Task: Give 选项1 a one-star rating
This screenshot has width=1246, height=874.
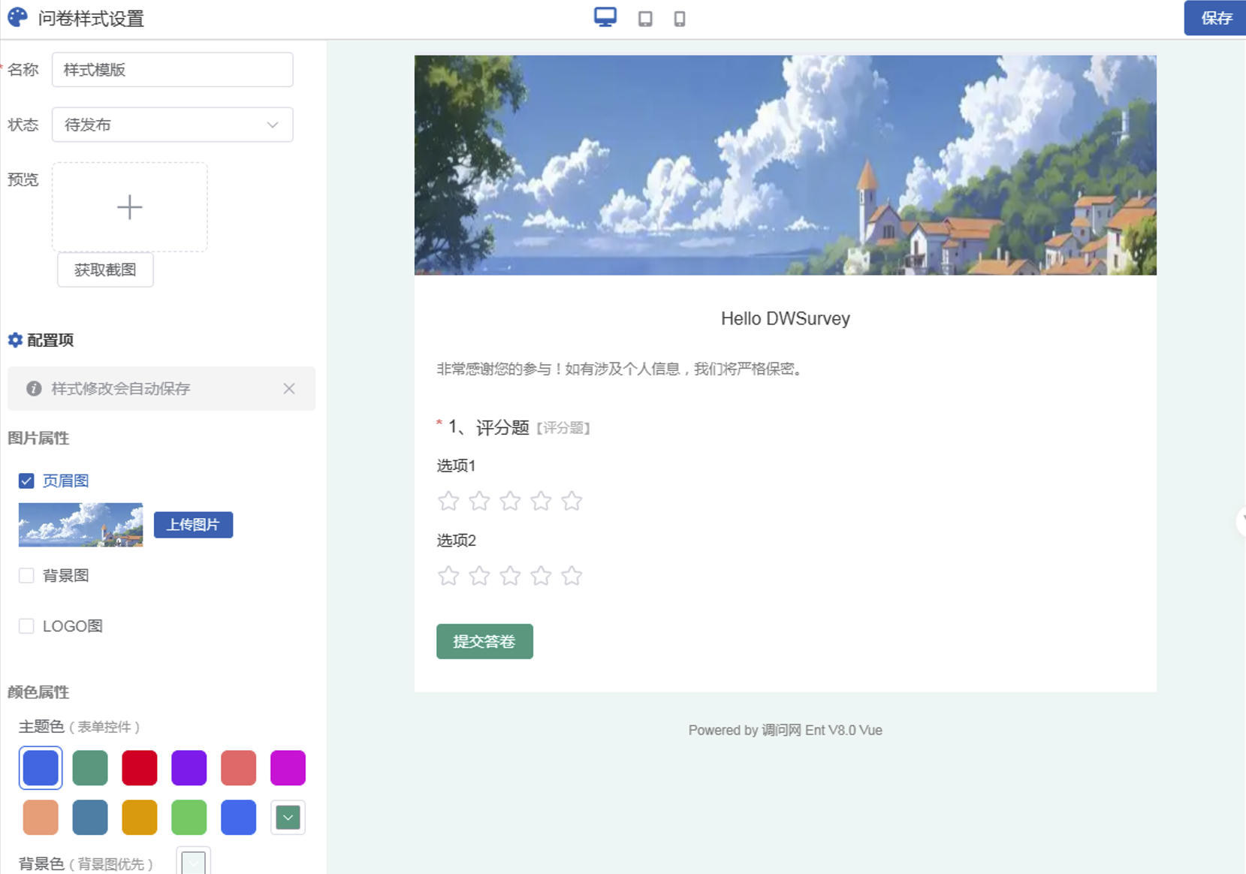Action: (x=448, y=501)
